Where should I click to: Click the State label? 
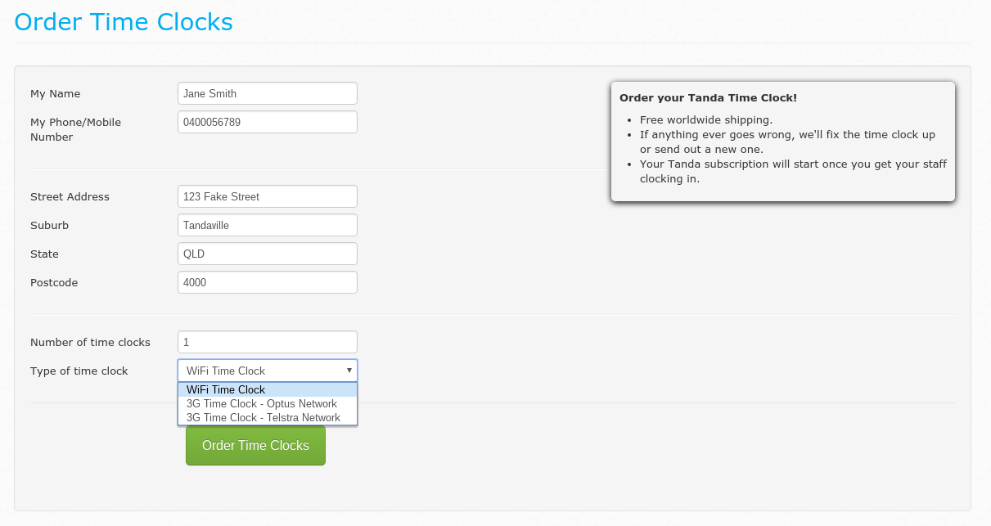[44, 254]
